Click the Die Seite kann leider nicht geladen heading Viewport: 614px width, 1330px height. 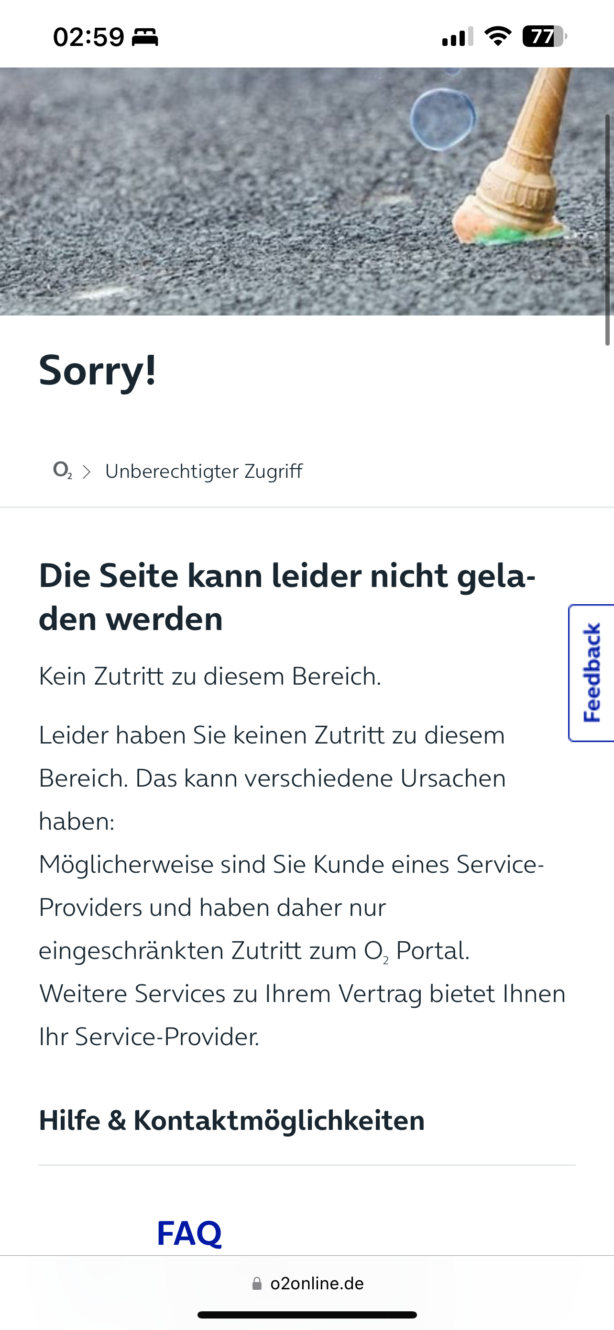point(287,597)
